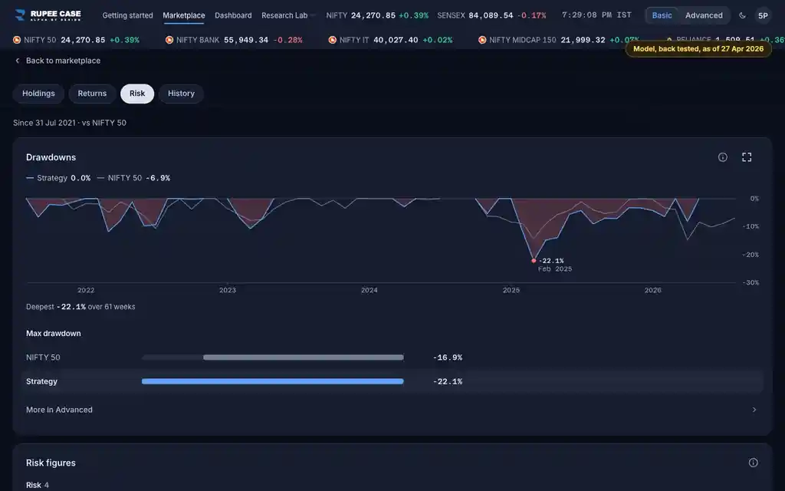
Task: Click the 'Since 31 Jul 2021 · vs NIFTY 50' text
Action: (x=70, y=123)
